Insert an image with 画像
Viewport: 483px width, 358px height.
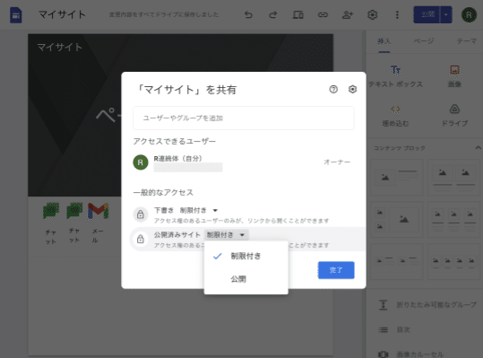454,76
